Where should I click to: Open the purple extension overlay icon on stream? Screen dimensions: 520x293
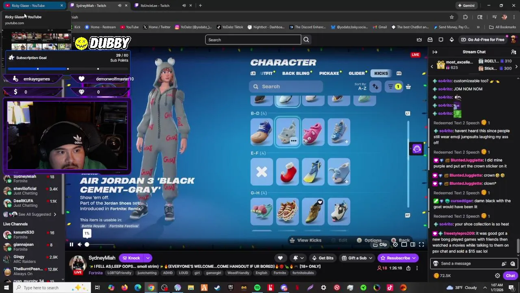pyautogui.click(x=417, y=149)
